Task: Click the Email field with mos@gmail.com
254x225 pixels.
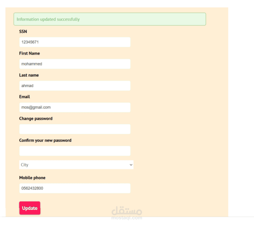Action: click(x=75, y=108)
